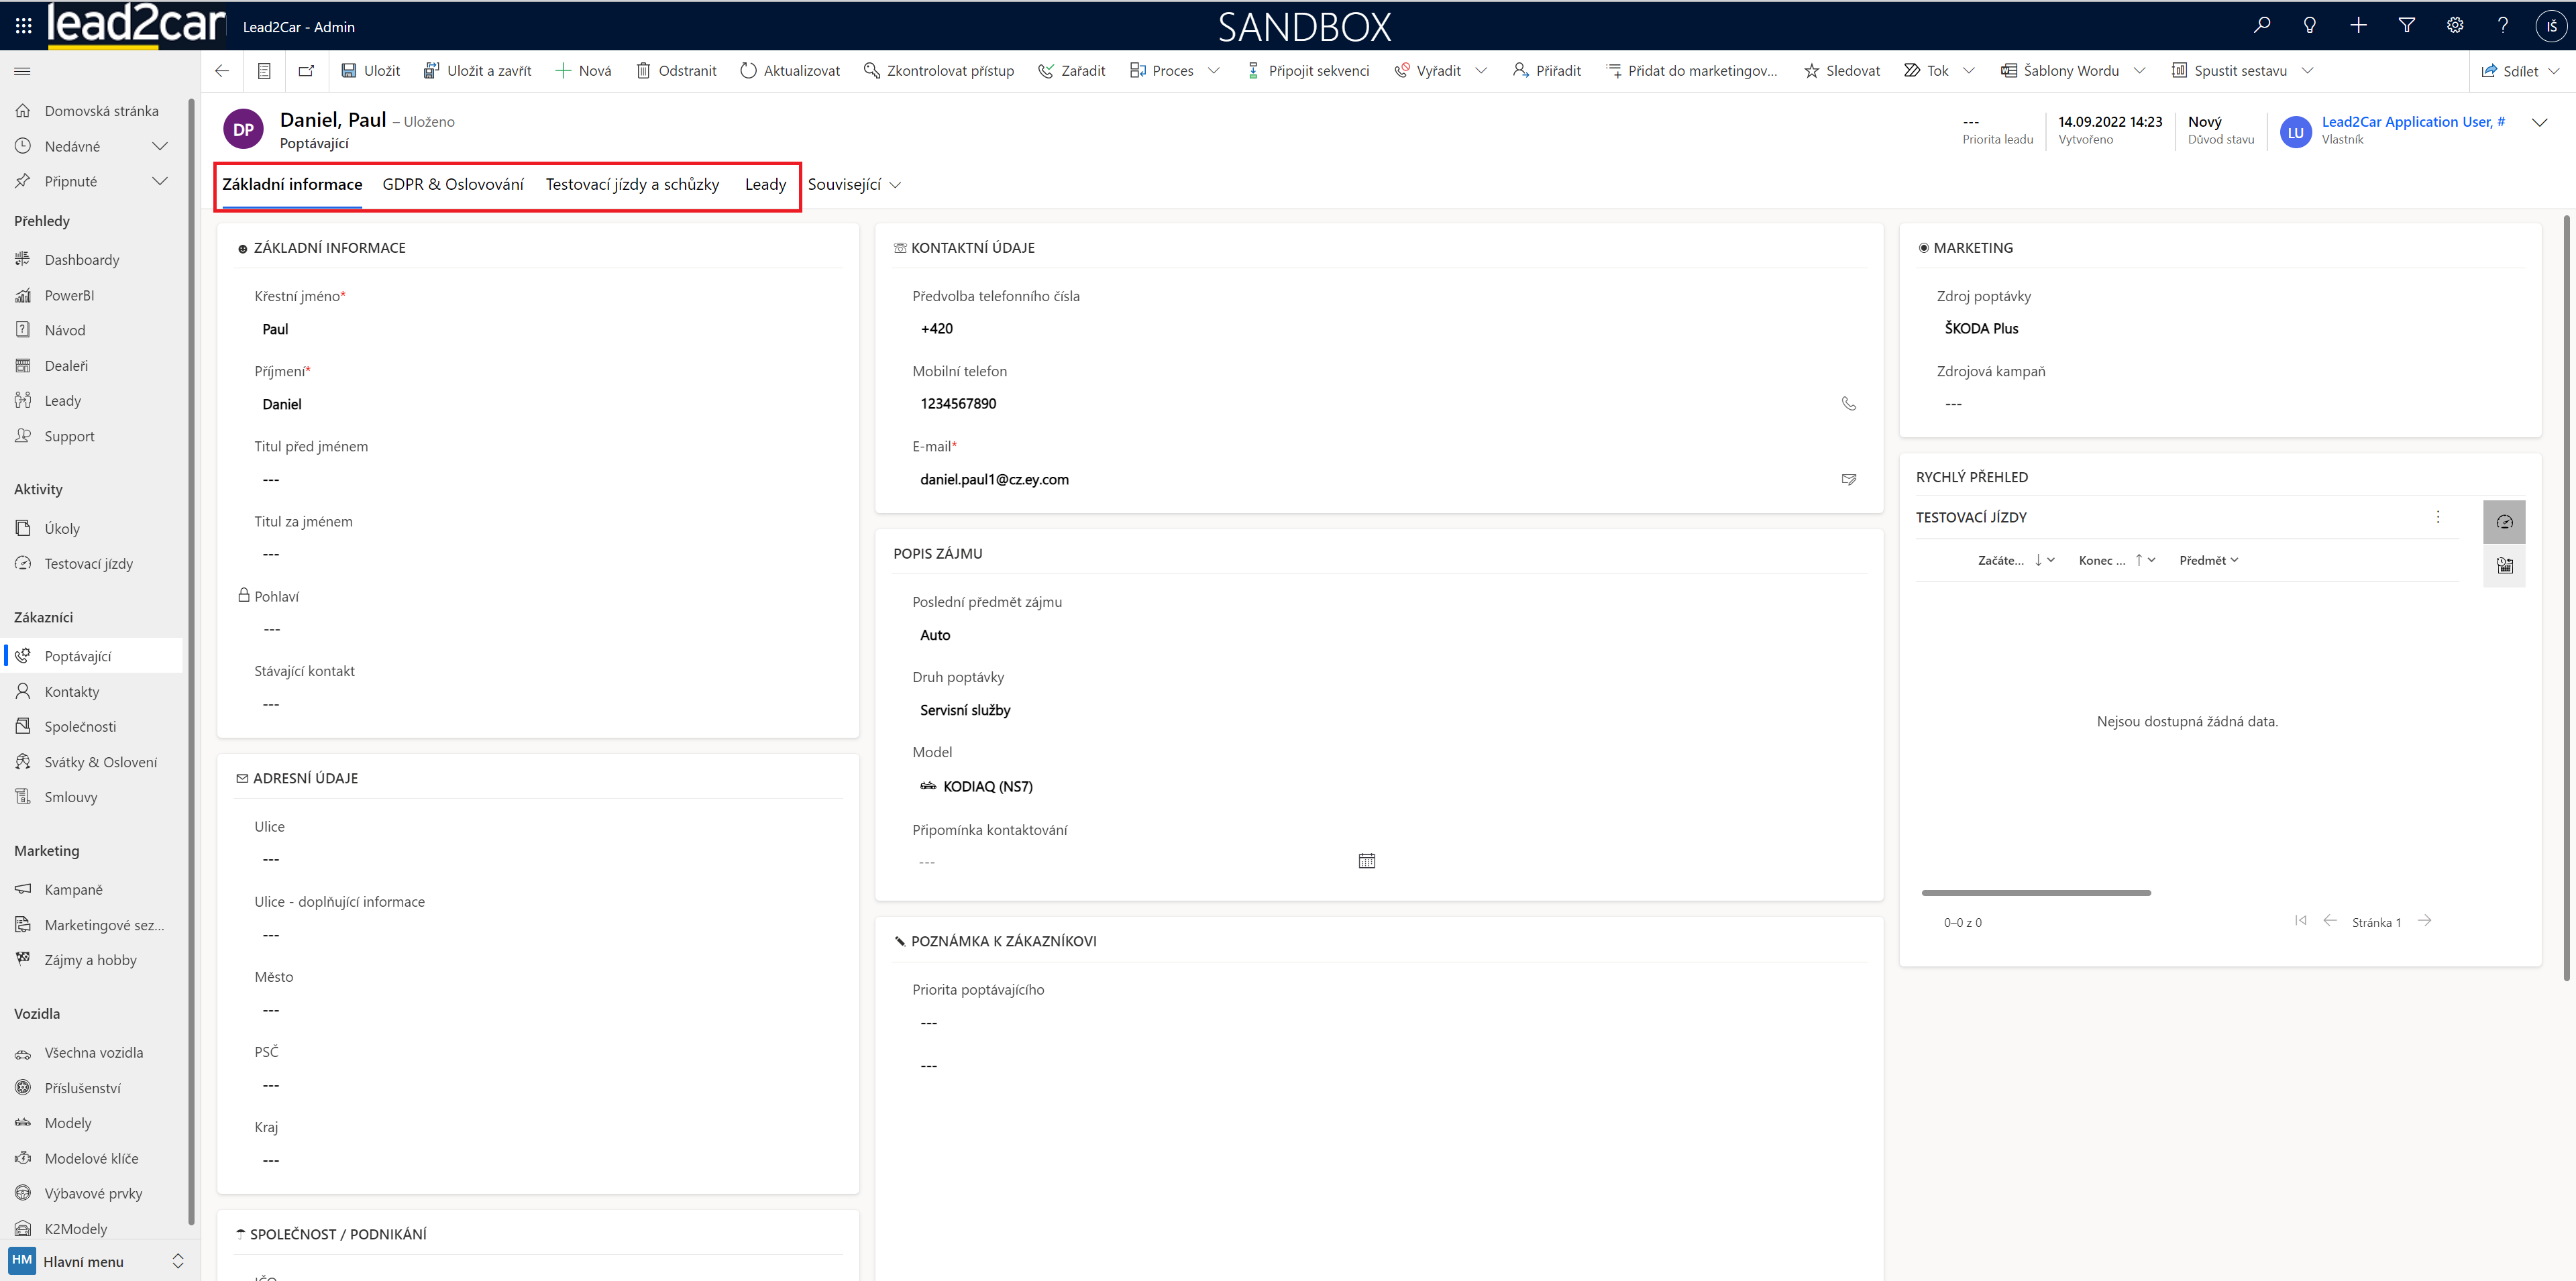The image size is (2576, 1281).
Task: Click the Mobilní telefon input field
Action: pyautogui.click(x=1370, y=404)
